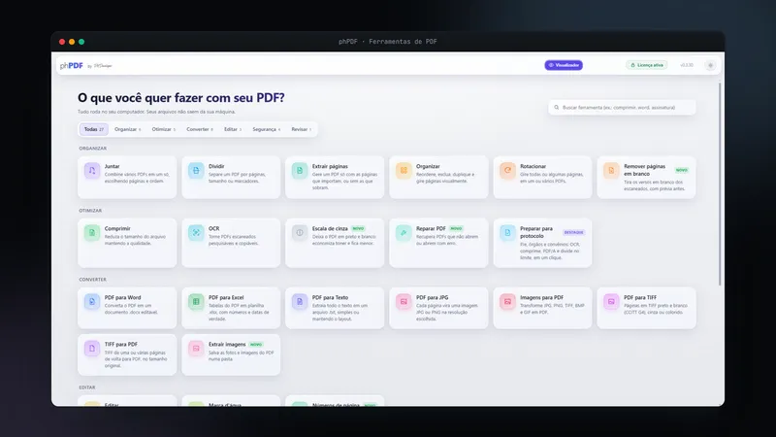Open the Imagens para PDF icon
Screen dimensions: 776x437
[507, 301]
